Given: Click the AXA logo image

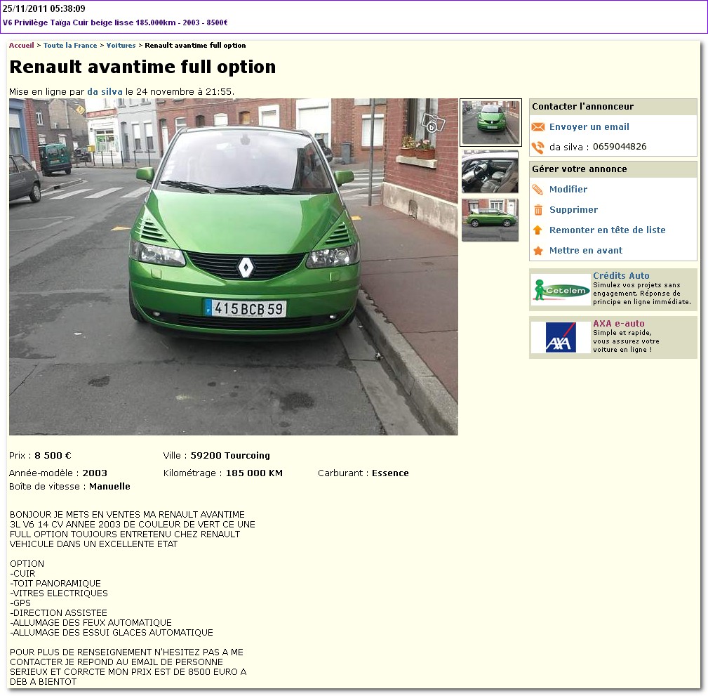Looking at the screenshot, I should click(x=560, y=337).
